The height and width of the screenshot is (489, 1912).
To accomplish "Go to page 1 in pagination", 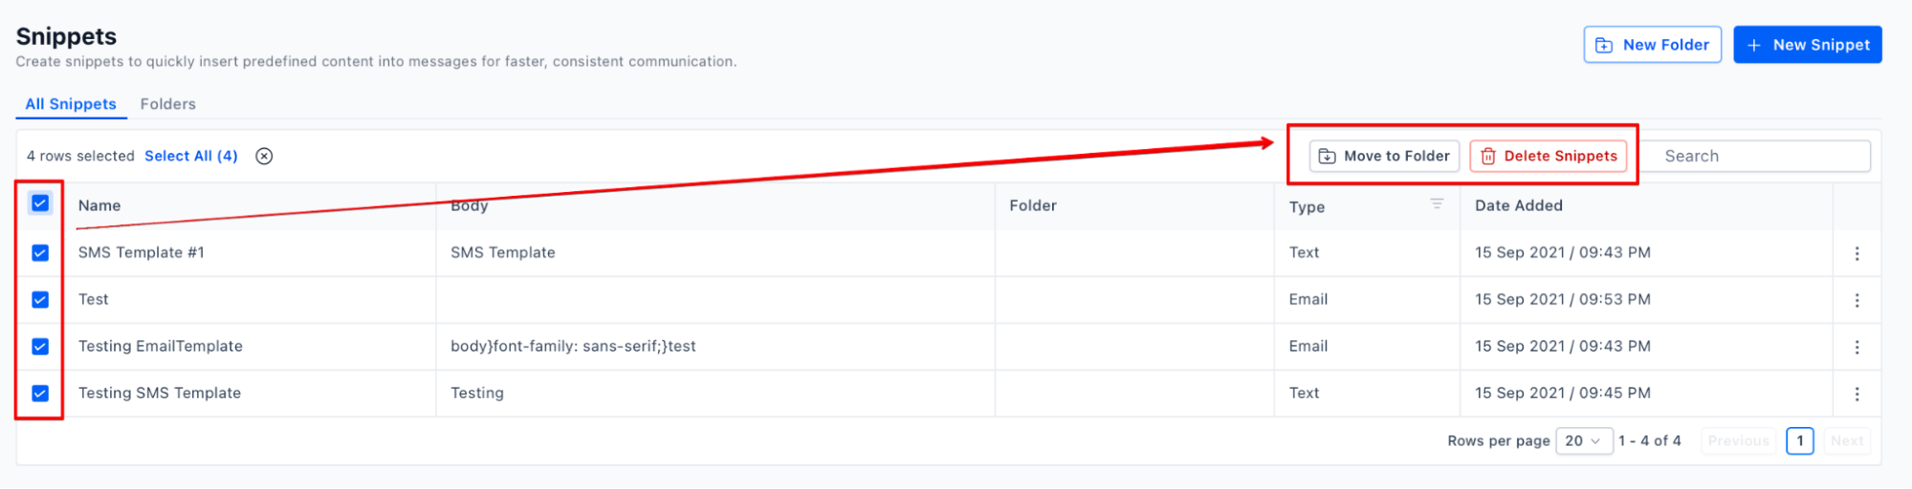I will coord(1799,441).
